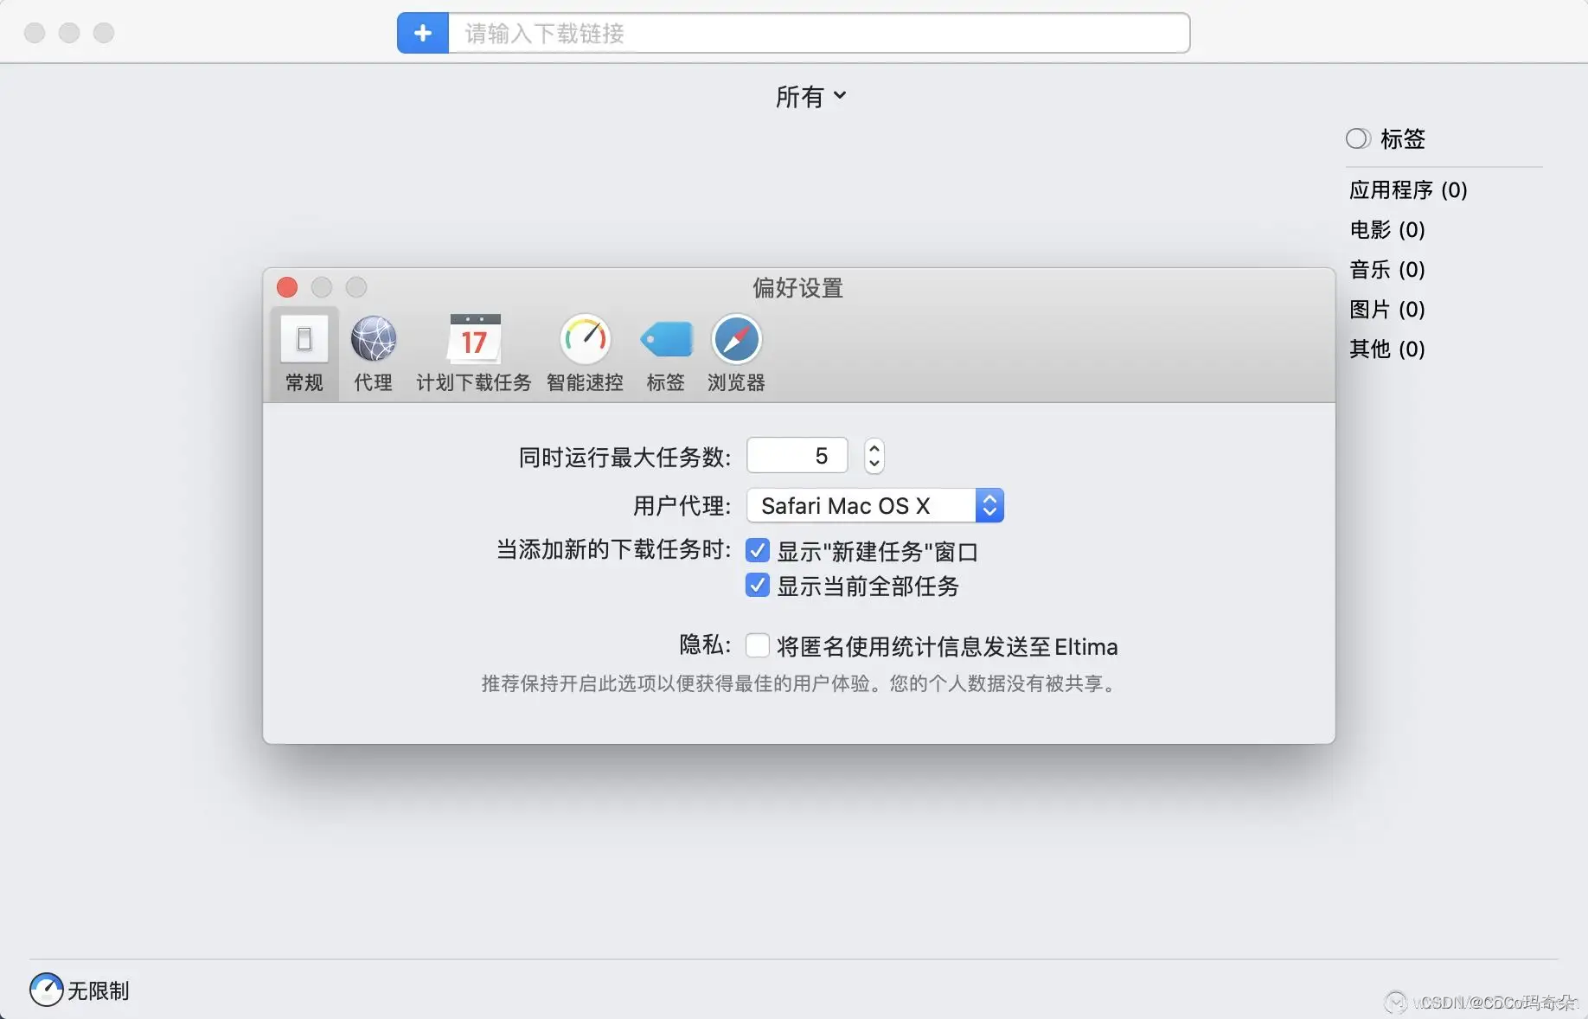Toggle the 标签 switch in sidebar
The height and width of the screenshot is (1019, 1588).
click(1358, 138)
